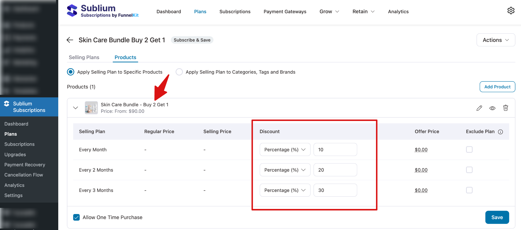Preview the product with the eye icon
This screenshot has width=521, height=230.
(x=492, y=108)
